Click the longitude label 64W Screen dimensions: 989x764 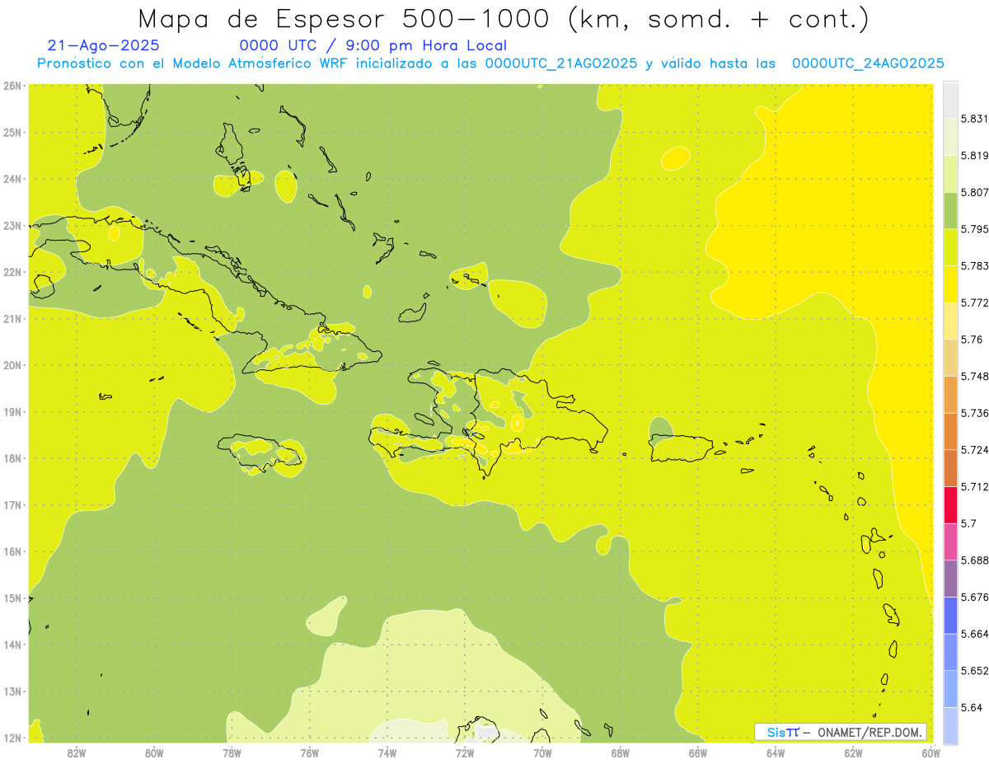pos(776,753)
